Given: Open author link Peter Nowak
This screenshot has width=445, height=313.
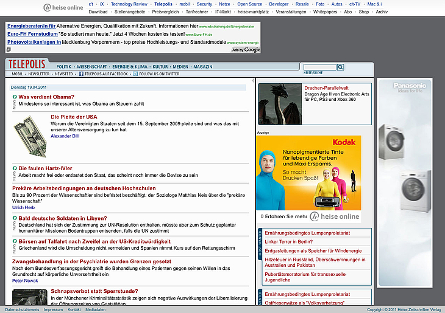Looking at the screenshot, I should 25,281.
